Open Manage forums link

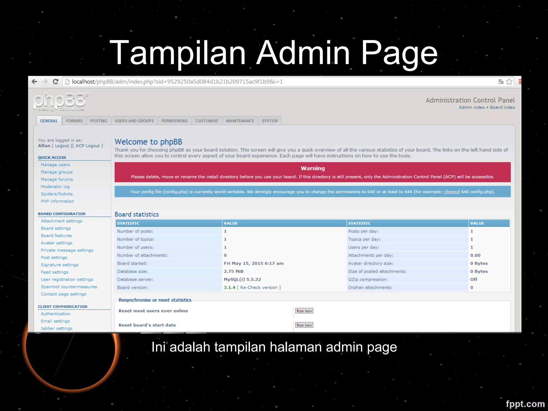point(57,179)
